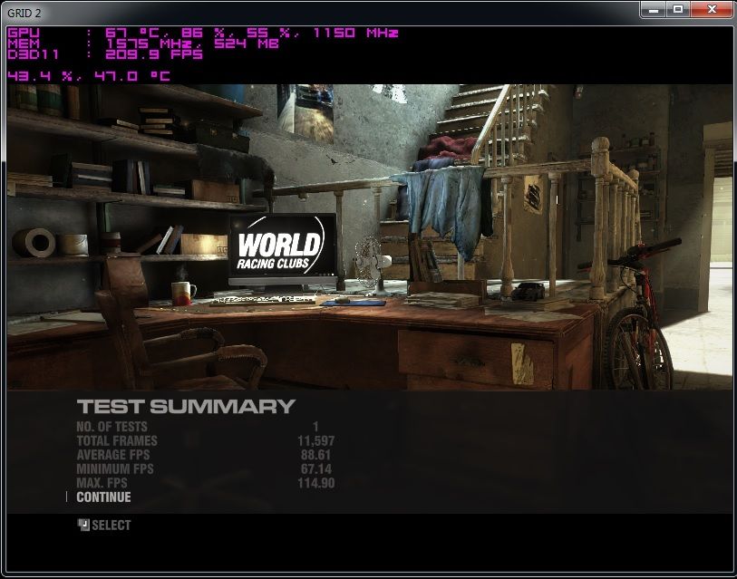Click the TOTAL FRAMES label
Viewport: 737px width, 579px height.
pos(117,441)
